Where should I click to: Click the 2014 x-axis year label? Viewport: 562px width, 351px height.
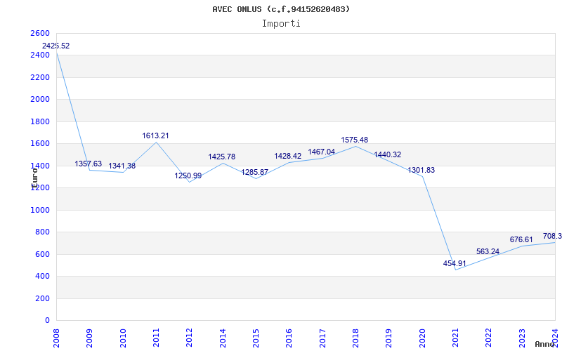point(223,338)
